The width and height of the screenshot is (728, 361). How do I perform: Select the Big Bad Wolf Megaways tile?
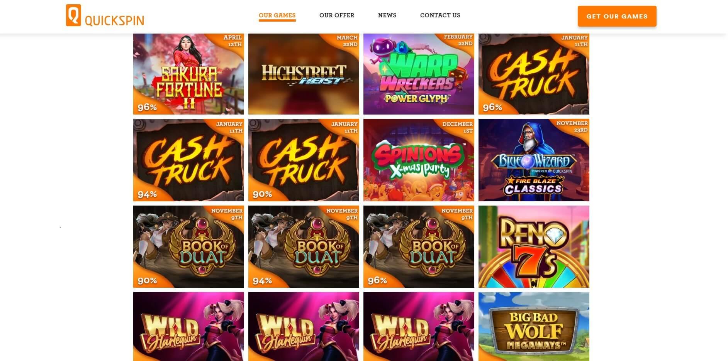pos(534,326)
